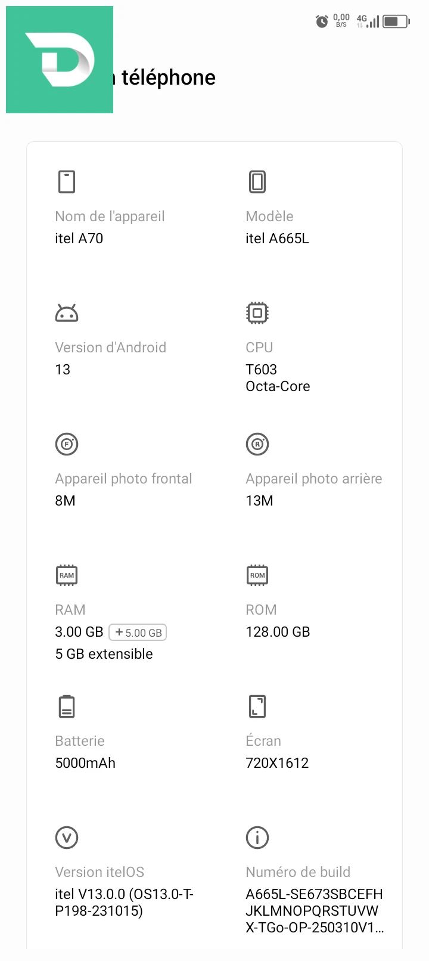Tap the itelOS version V icon
The height and width of the screenshot is (961, 429).
(x=67, y=838)
